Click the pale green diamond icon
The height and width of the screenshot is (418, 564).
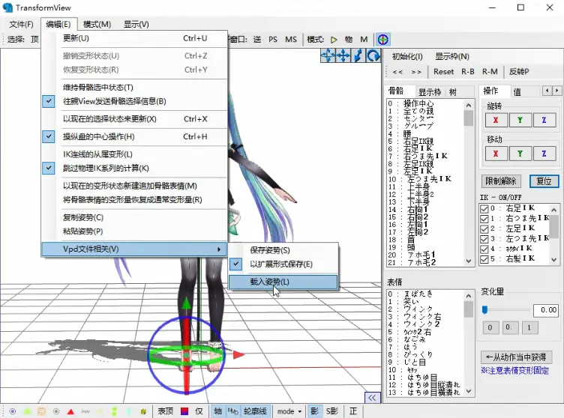[x=129, y=411]
